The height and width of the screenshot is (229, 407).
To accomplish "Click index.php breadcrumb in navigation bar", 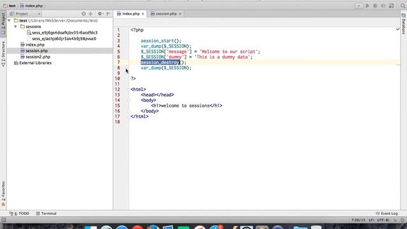I will point(31,6).
